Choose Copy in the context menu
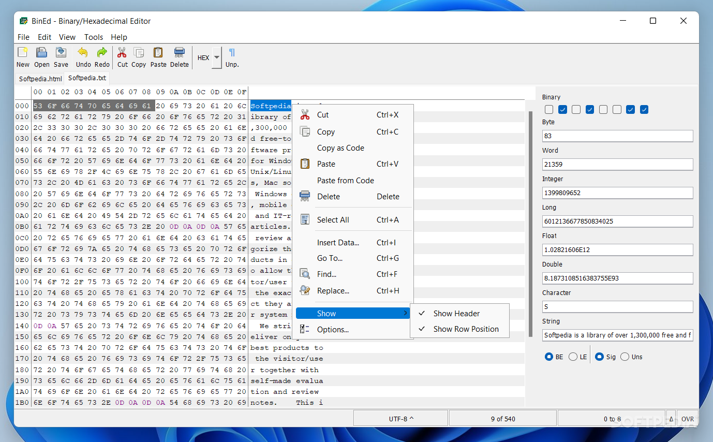This screenshot has width=713, height=442. [354, 131]
